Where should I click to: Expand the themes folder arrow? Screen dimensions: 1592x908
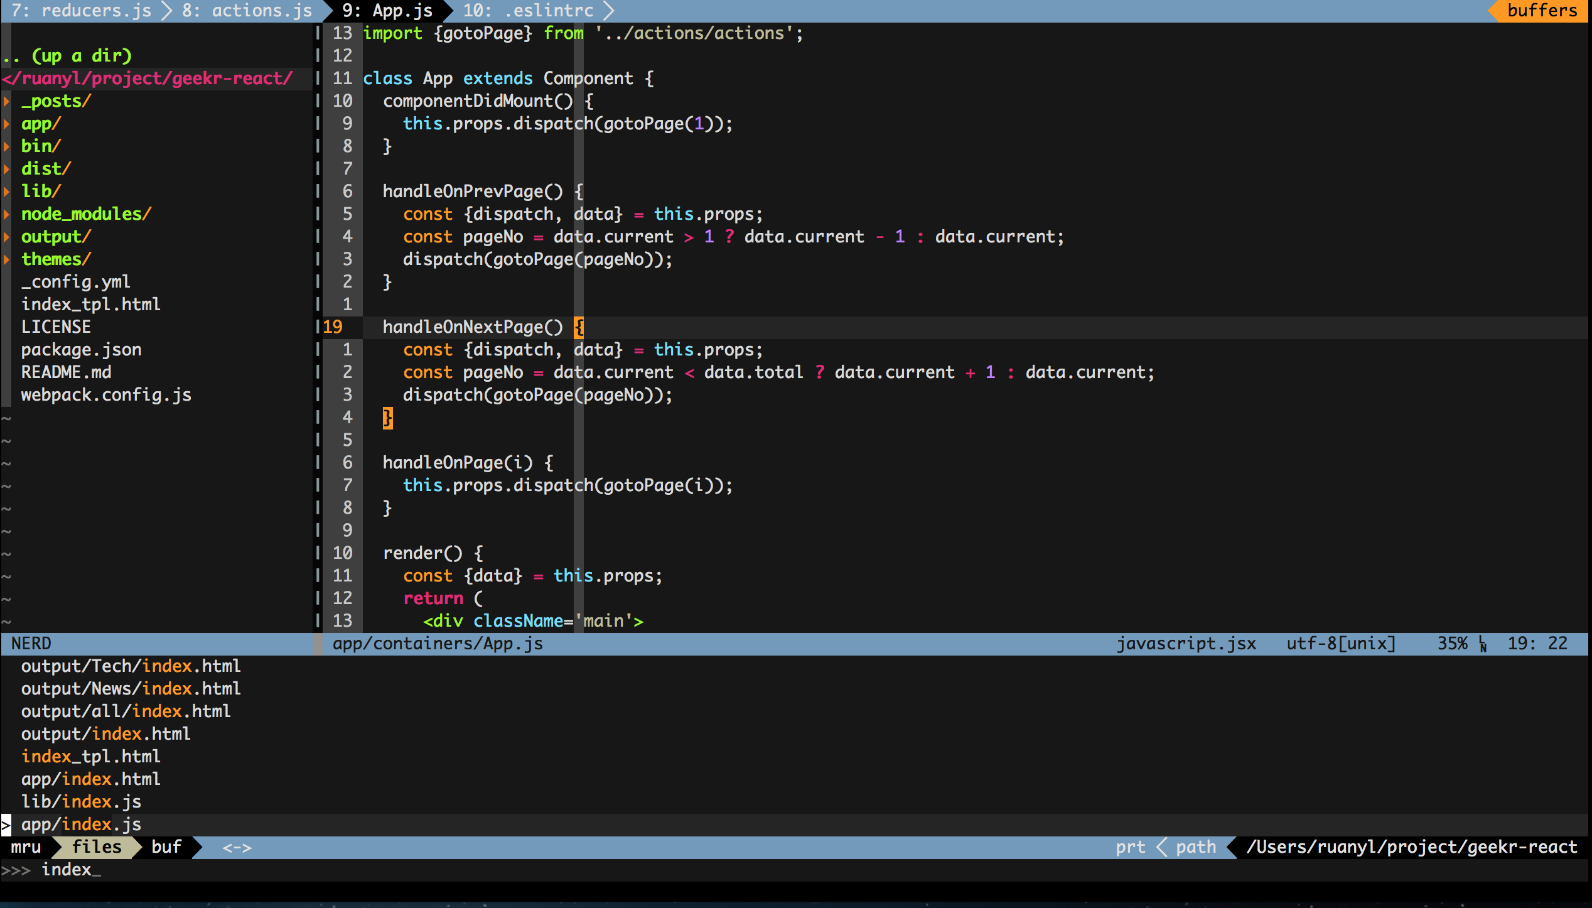tap(7, 259)
